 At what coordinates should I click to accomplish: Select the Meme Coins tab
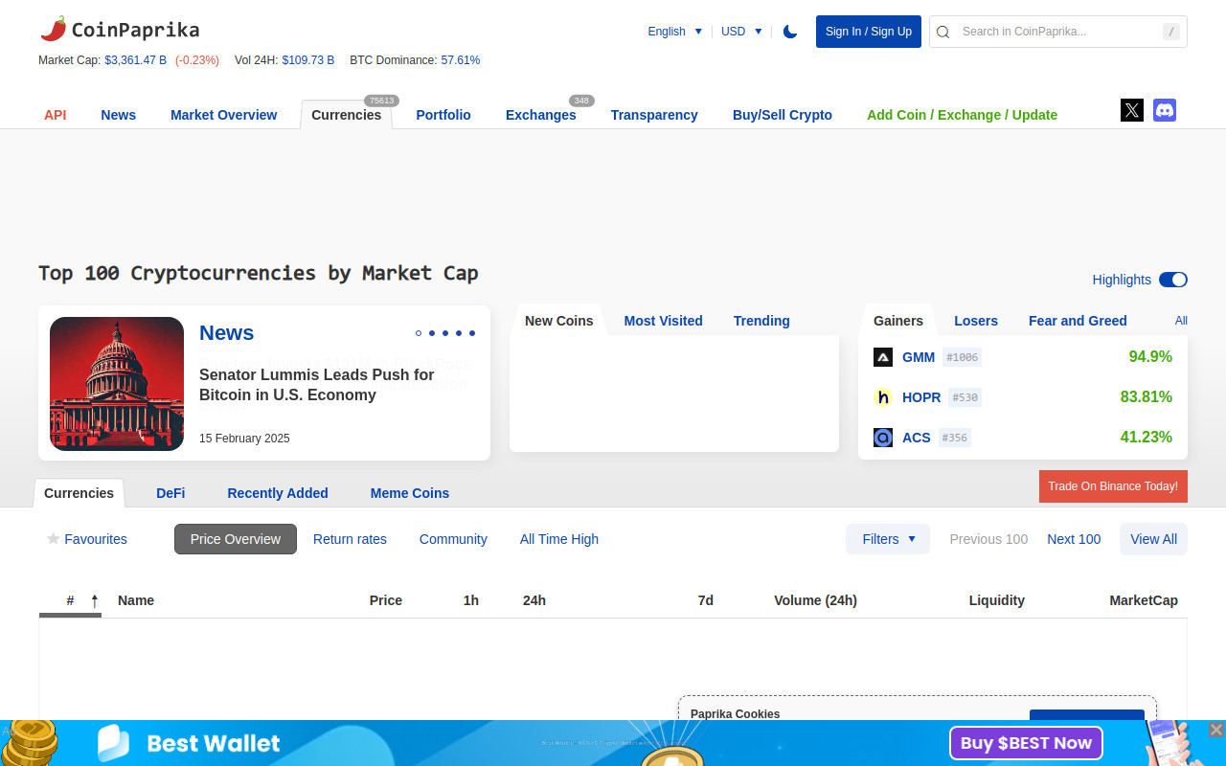(x=410, y=493)
